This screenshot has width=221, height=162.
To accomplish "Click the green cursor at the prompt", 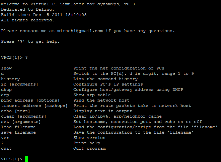I will [26, 159].
